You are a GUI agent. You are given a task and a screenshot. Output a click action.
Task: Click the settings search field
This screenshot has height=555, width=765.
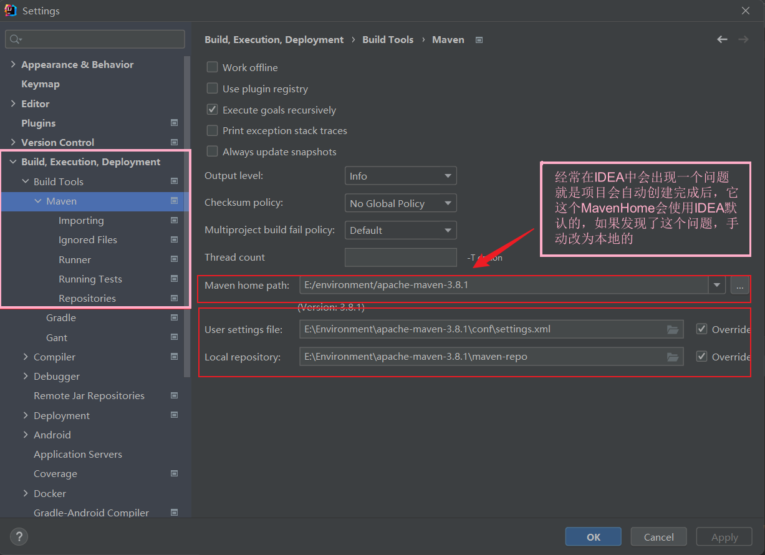[95, 39]
